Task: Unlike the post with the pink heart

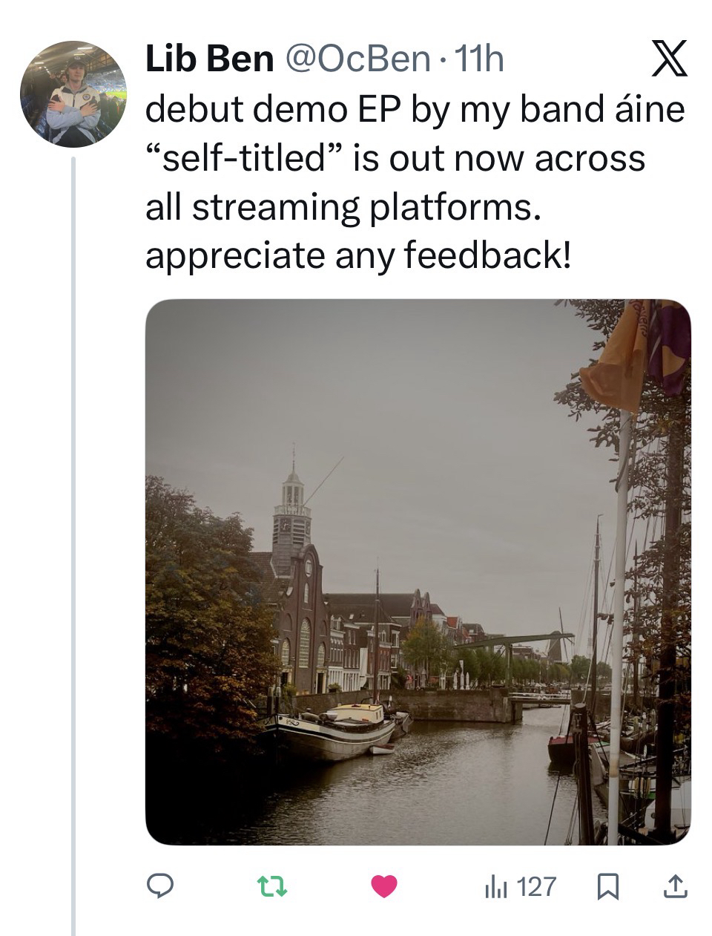Action: coord(383,885)
